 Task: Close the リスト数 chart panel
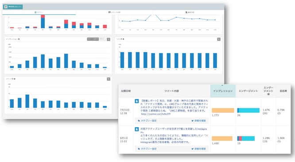[x=219, y=39]
